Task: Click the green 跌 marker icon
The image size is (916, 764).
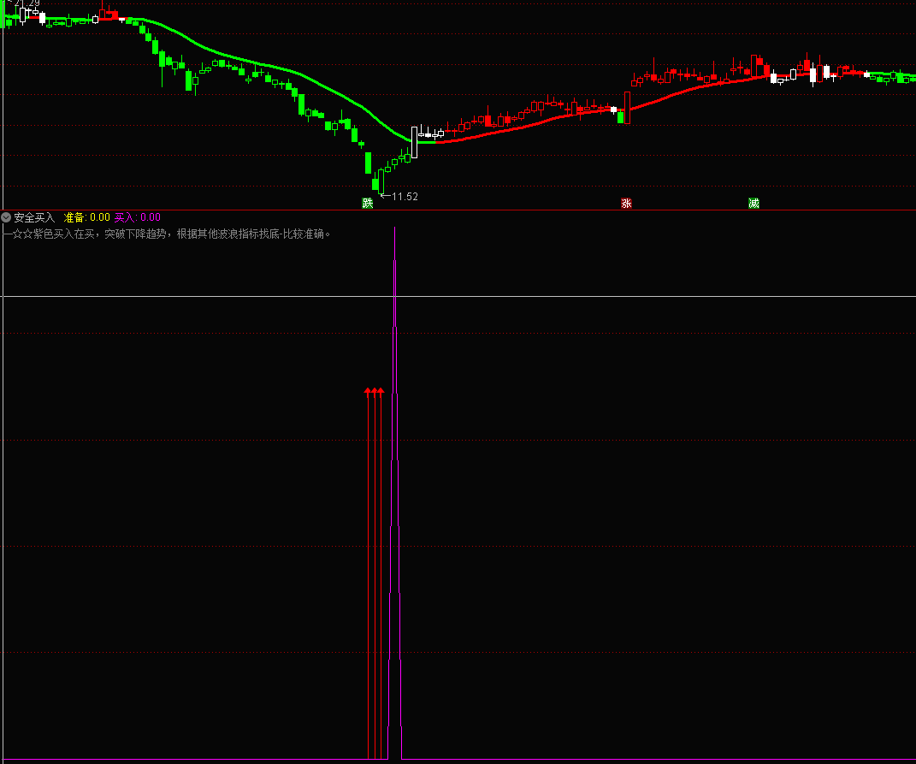Action: point(368,203)
